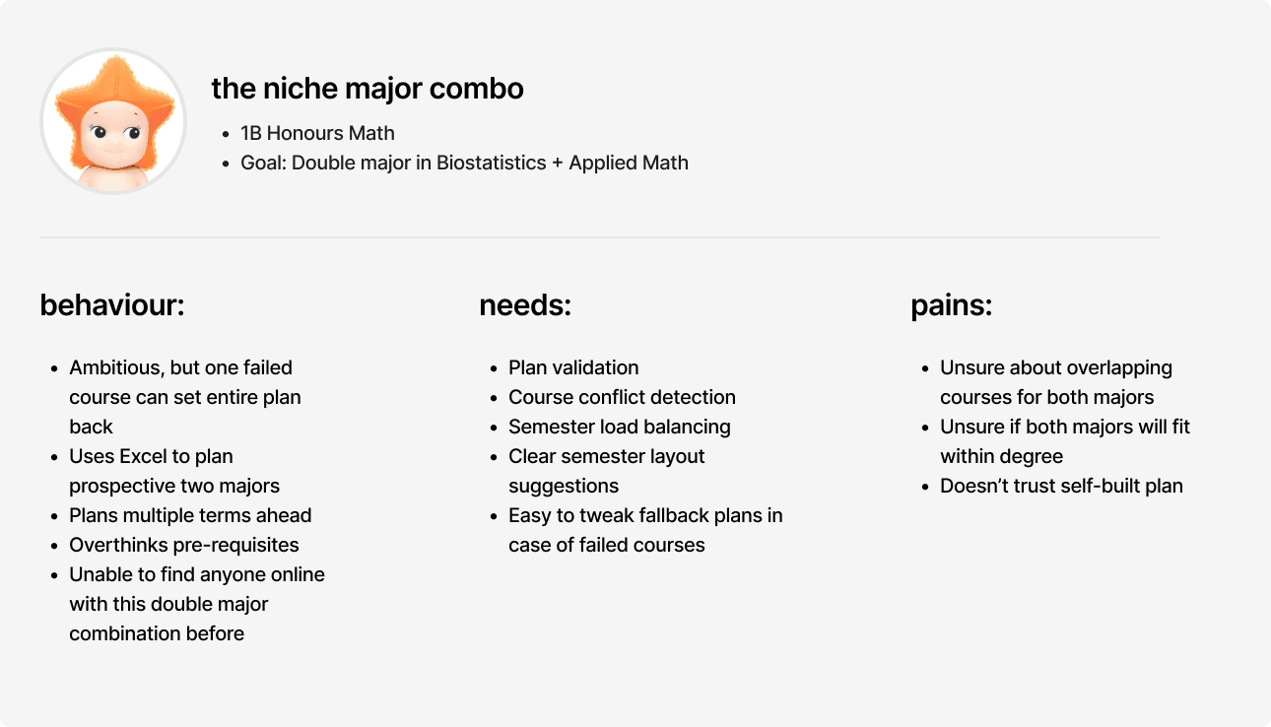Click the "Plan validation" item
The width and height of the screenshot is (1271, 727).
[573, 367]
